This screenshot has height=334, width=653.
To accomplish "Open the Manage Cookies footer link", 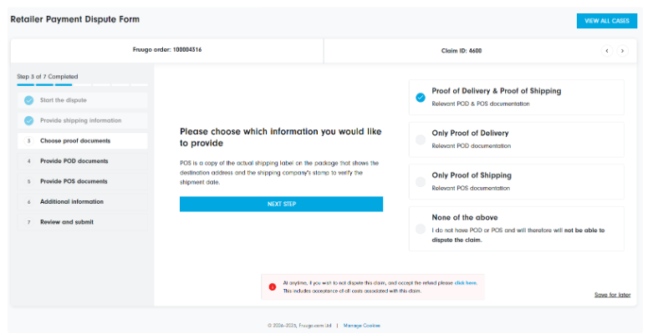I will point(360,326).
